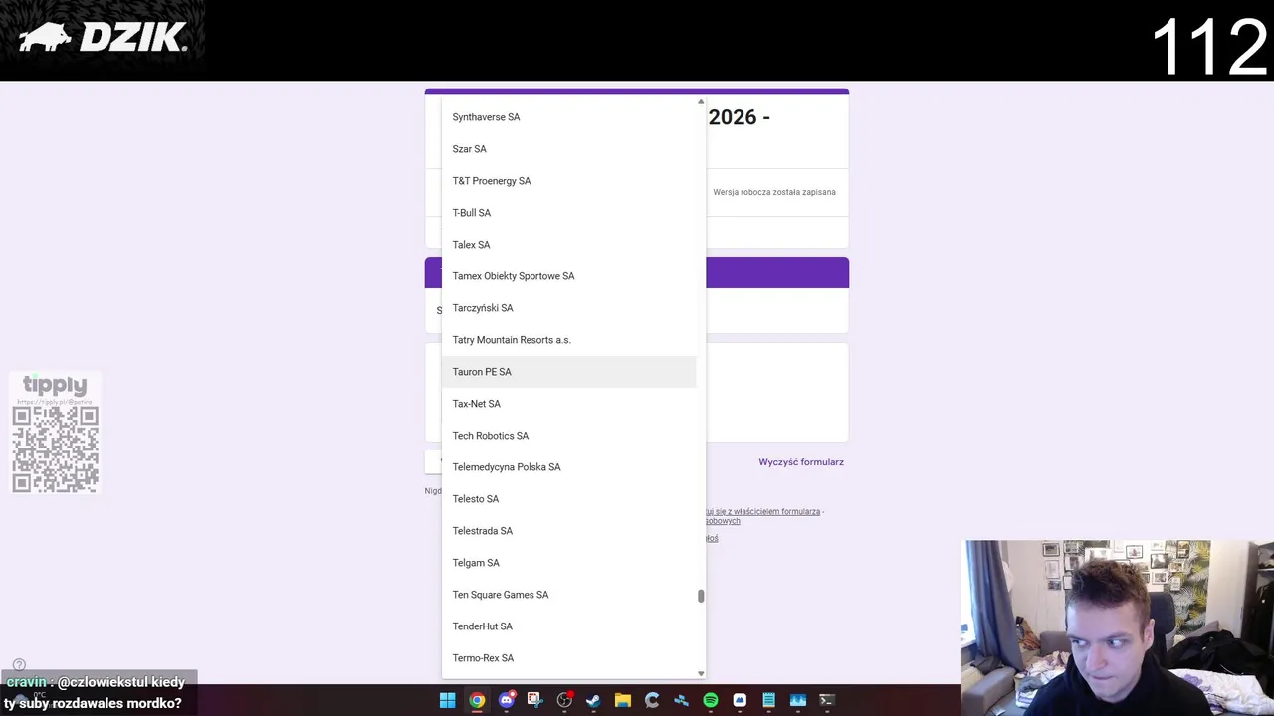Select Tamex Obiekty Sportowe SA option
This screenshot has width=1274, height=716.
tap(568, 276)
